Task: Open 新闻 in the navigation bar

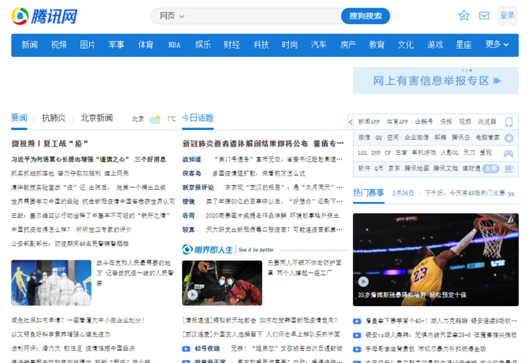Action: click(29, 45)
